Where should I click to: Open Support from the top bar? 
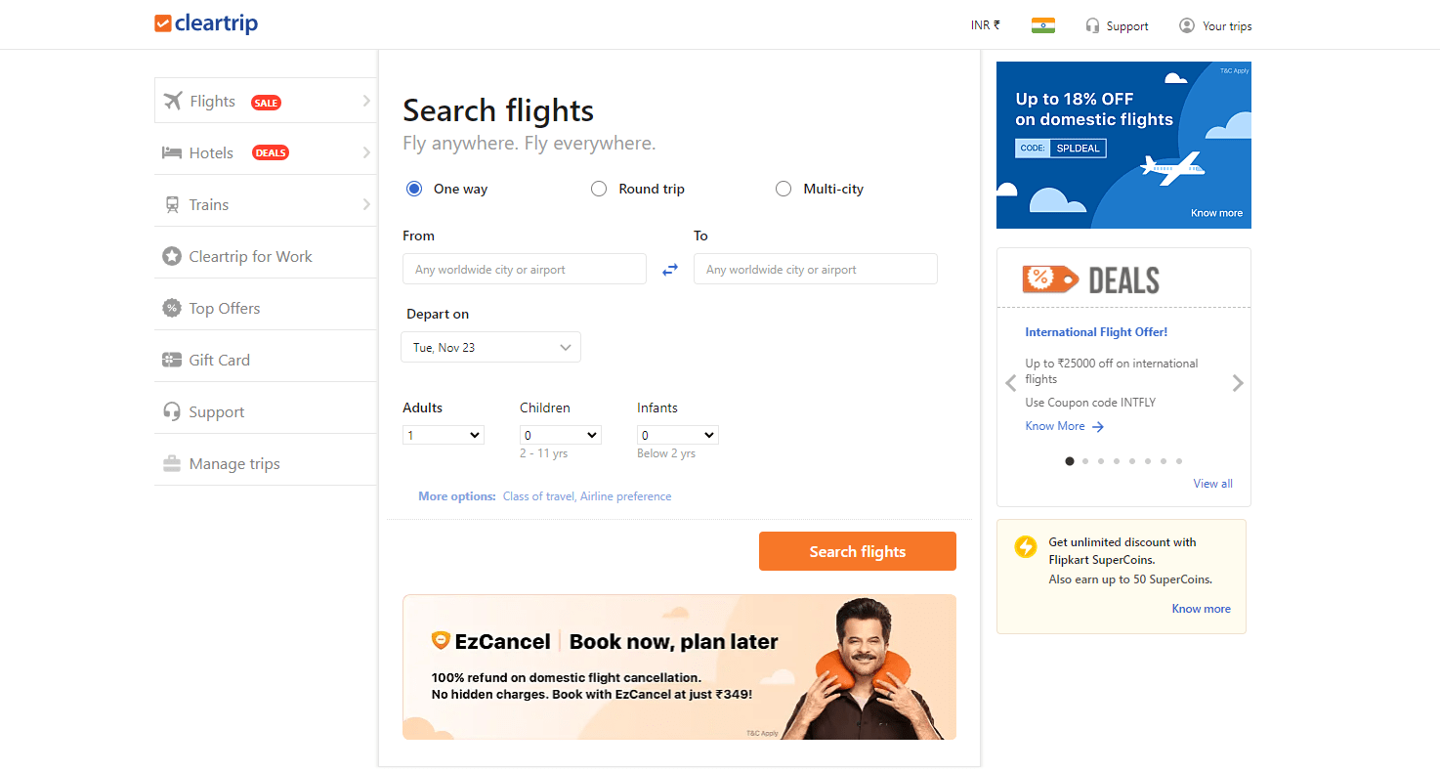[1117, 25]
